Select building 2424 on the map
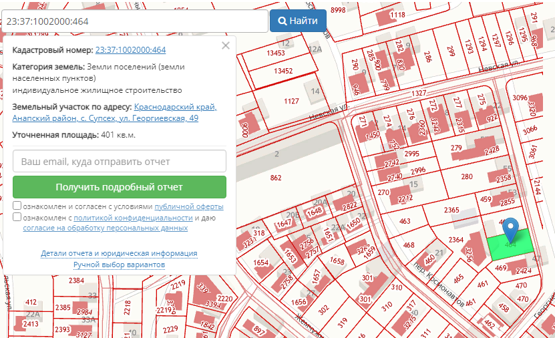 point(524,271)
